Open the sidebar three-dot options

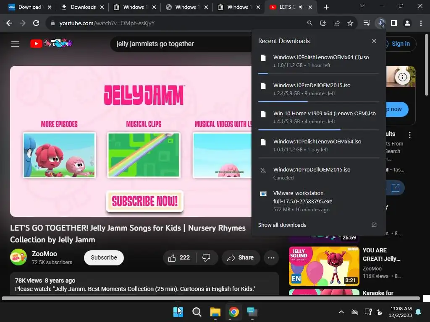pyautogui.click(x=410, y=135)
